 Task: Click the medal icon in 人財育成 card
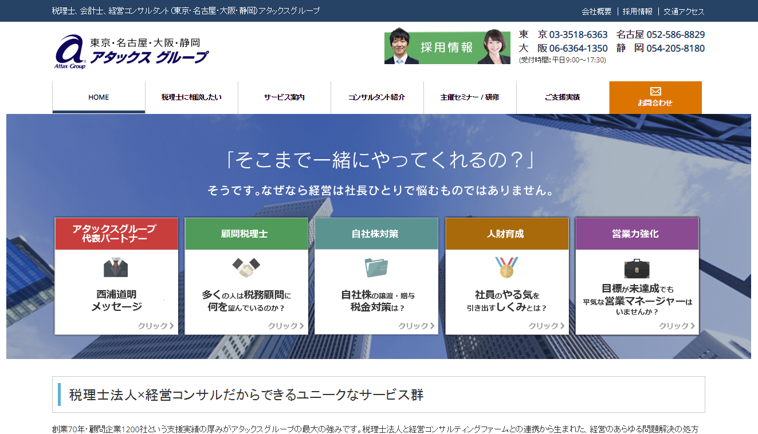(x=506, y=267)
